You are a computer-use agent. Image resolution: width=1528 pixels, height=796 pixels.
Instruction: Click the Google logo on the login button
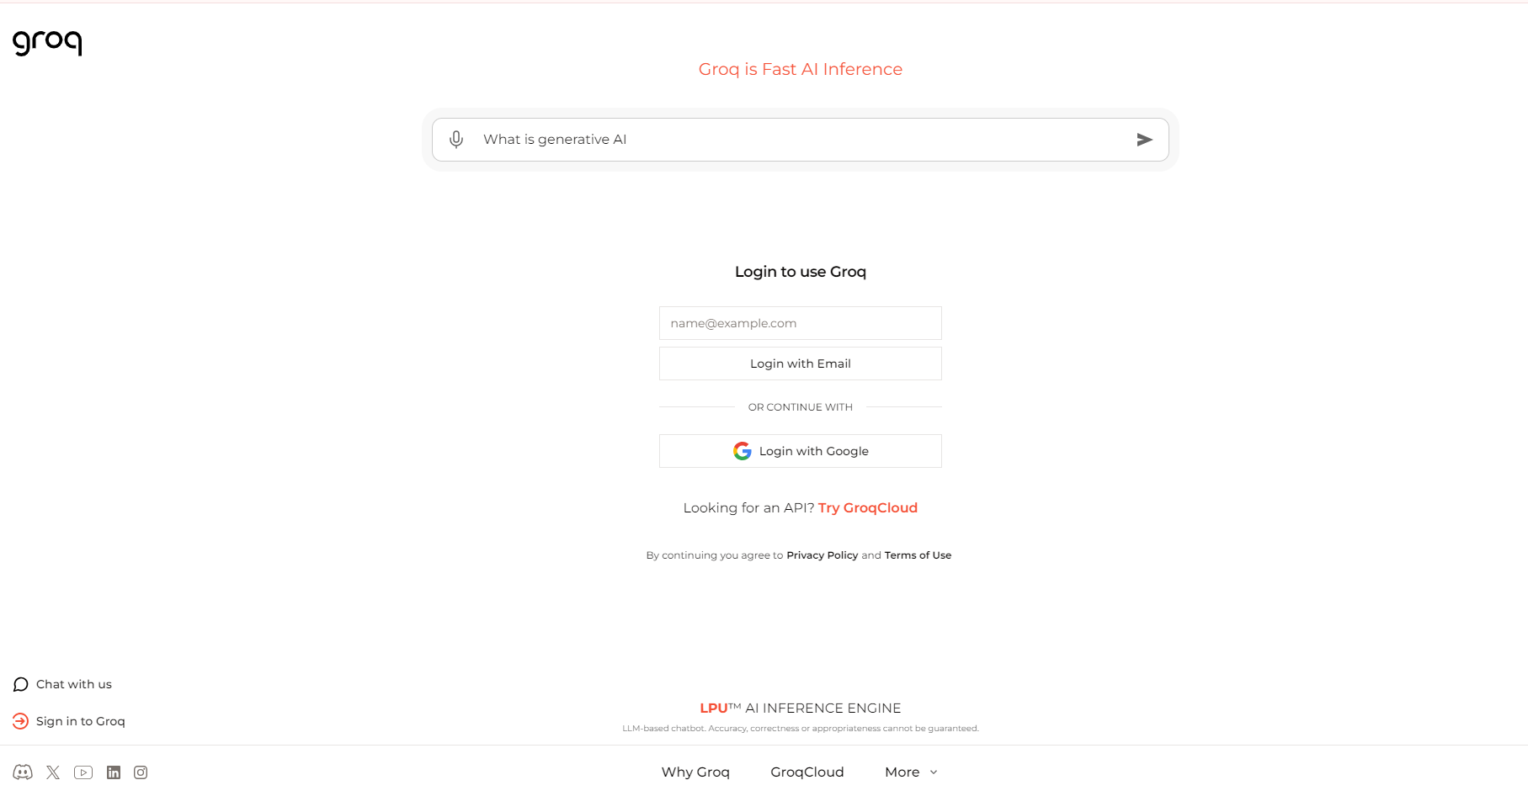[742, 450]
